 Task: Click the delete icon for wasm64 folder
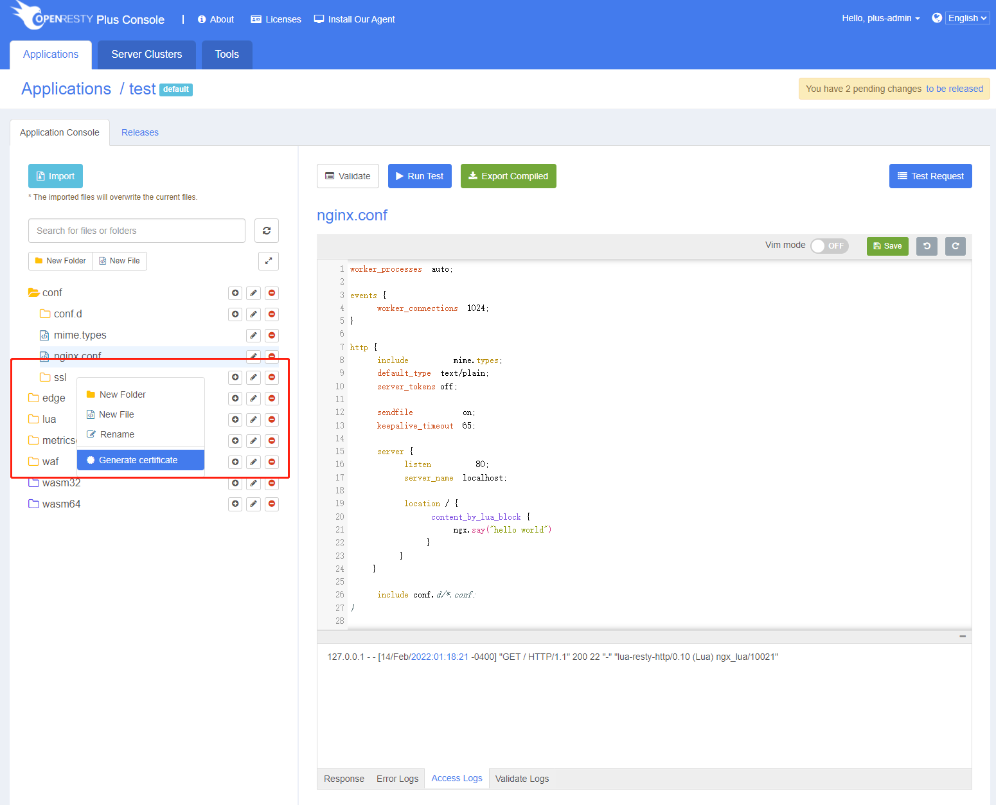(x=272, y=504)
